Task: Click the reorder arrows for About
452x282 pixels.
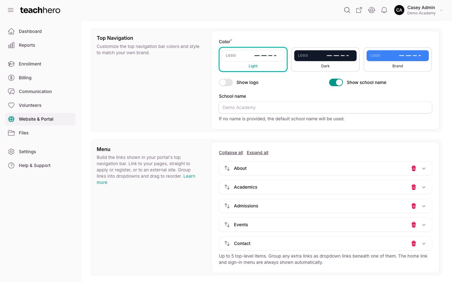Action: click(x=227, y=168)
